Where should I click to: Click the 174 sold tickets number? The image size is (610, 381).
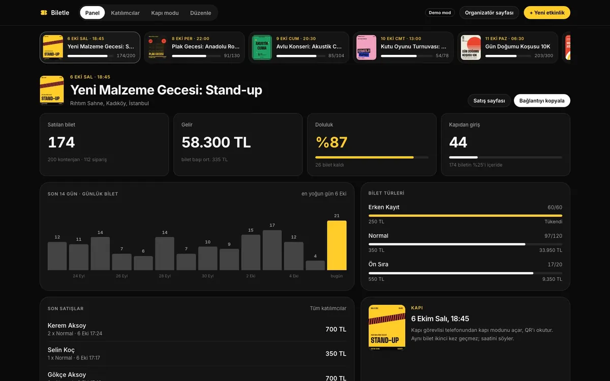pyautogui.click(x=62, y=143)
